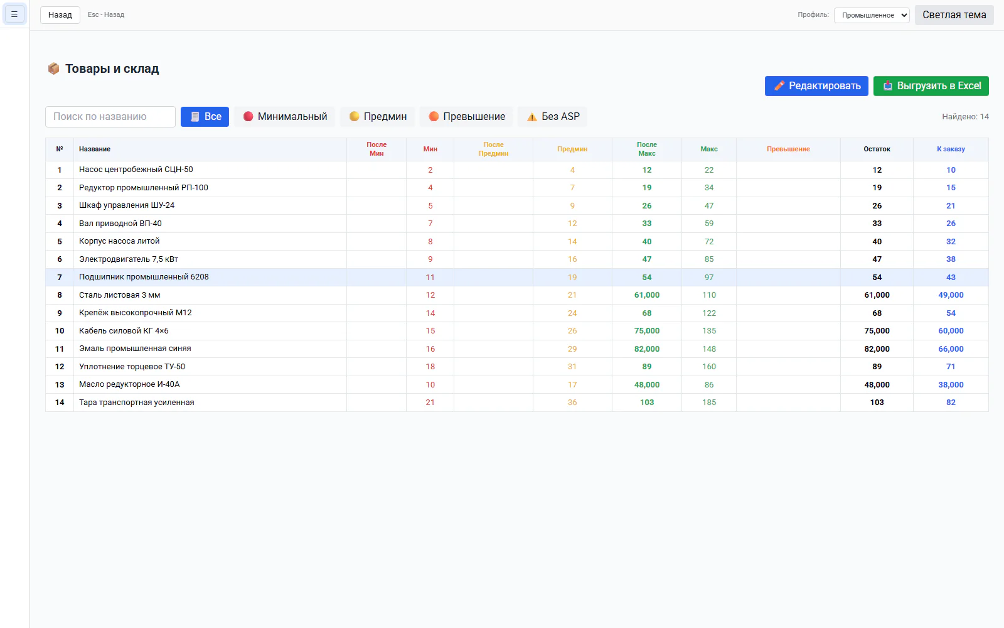The image size is (1004, 628).
Task: Select row Тара транспортная усиленная
Action: click(516, 403)
